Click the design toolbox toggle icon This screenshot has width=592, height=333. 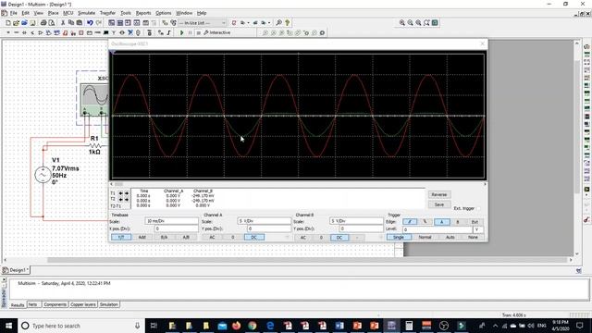click(x=111, y=23)
